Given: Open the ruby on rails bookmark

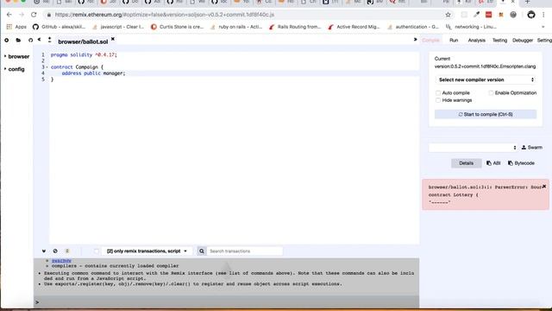Looking at the screenshot, I should [236, 27].
